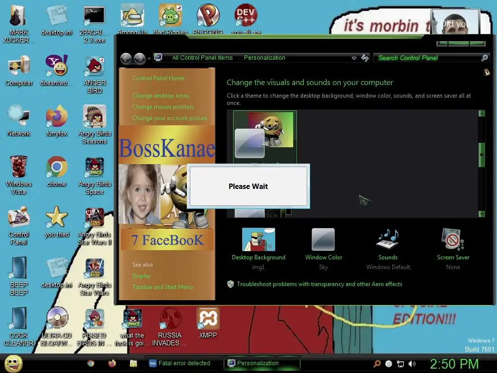Go forward in Control Panel navigation

point(140,58)
